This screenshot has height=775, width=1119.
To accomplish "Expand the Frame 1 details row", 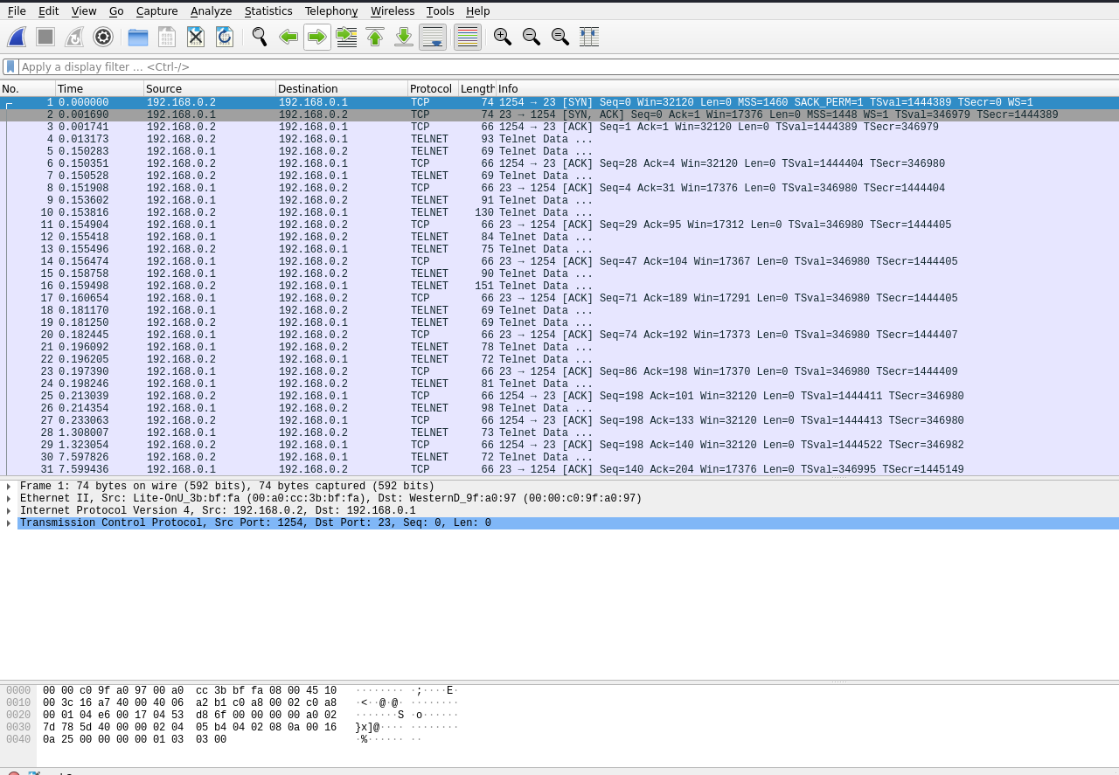I will (8, 487).
